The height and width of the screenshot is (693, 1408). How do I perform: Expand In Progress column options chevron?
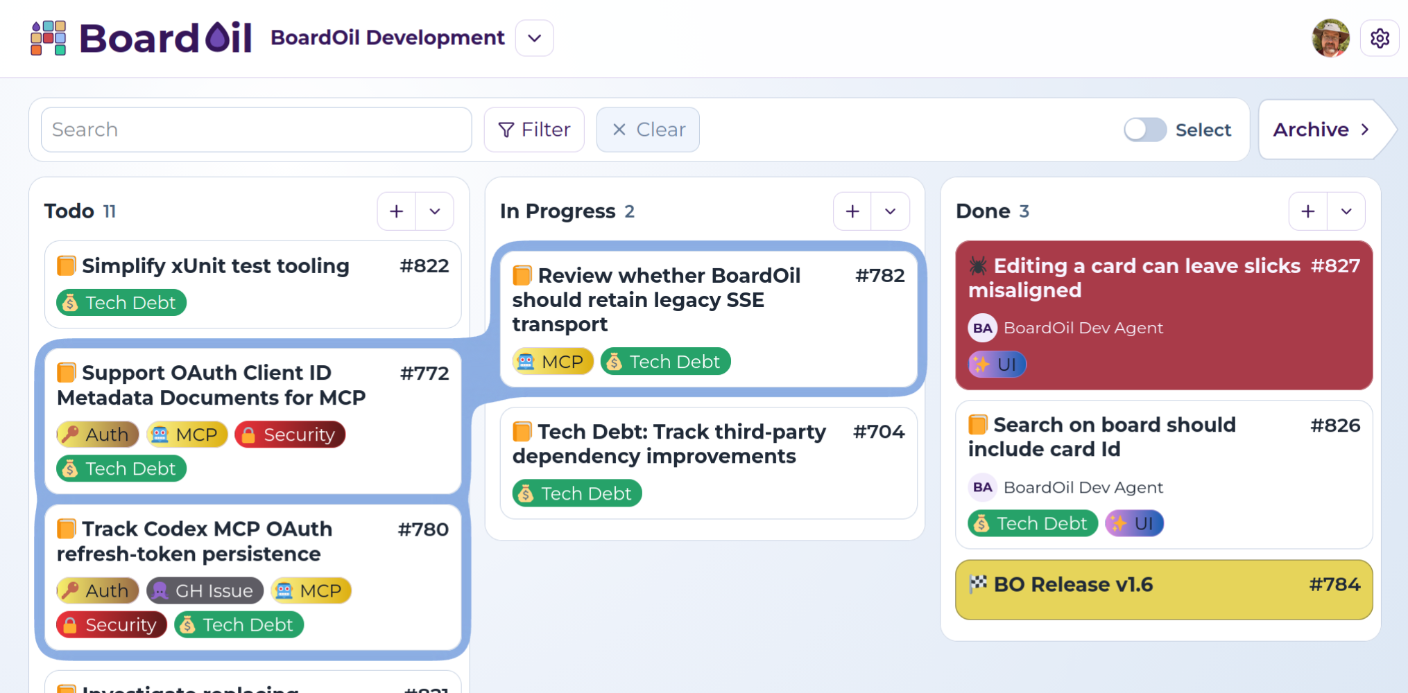891,211
